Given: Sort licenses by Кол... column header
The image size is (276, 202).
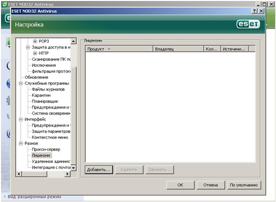Looking at the screenshot, I should click(x=212, y=49).
